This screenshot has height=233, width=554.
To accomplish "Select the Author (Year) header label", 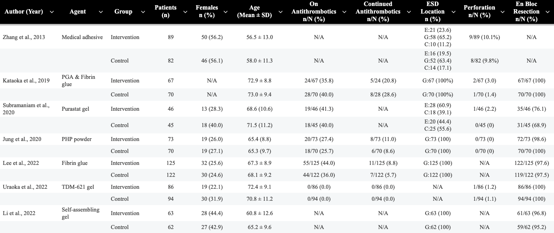I will click(24, 12).
